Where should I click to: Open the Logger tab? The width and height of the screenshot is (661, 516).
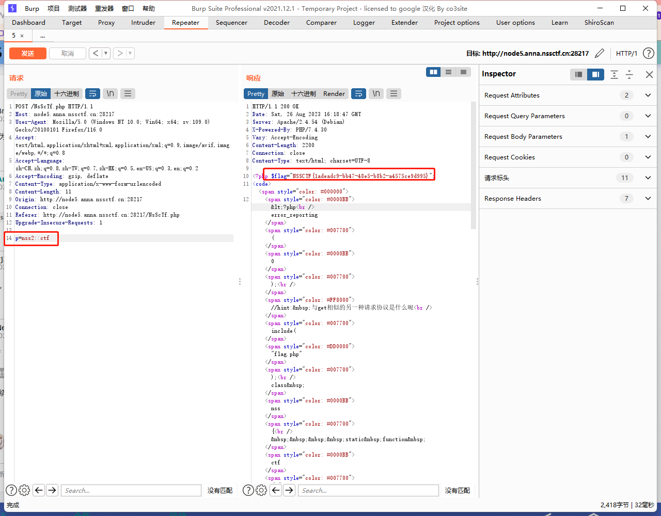[364, 22]
